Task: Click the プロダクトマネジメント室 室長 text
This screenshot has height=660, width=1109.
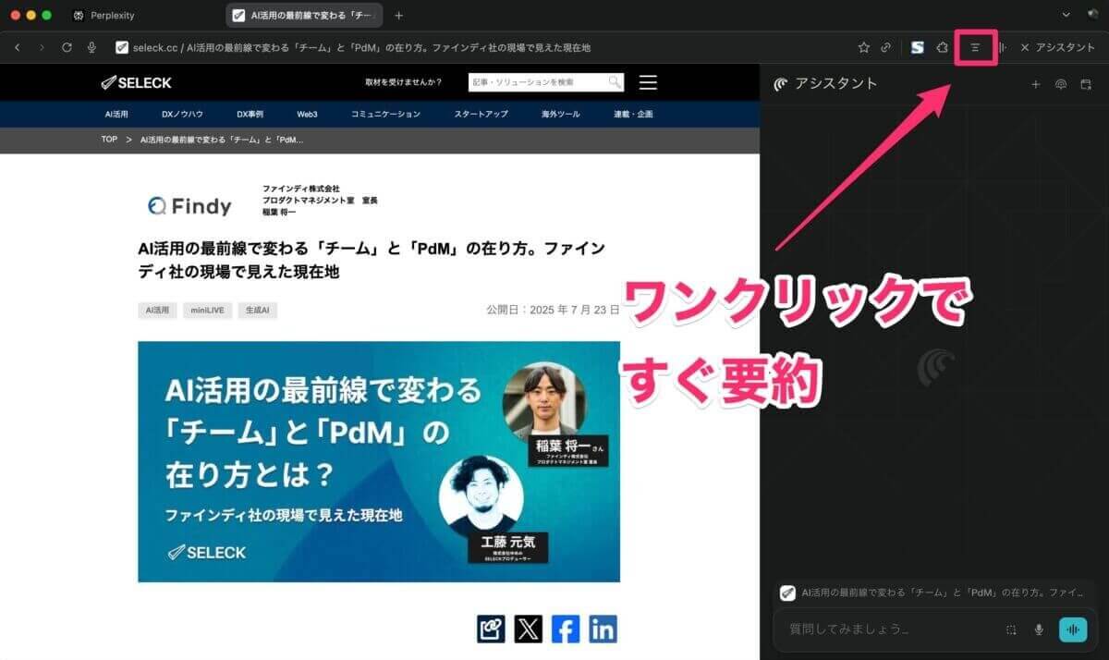Action: [320, 200]
